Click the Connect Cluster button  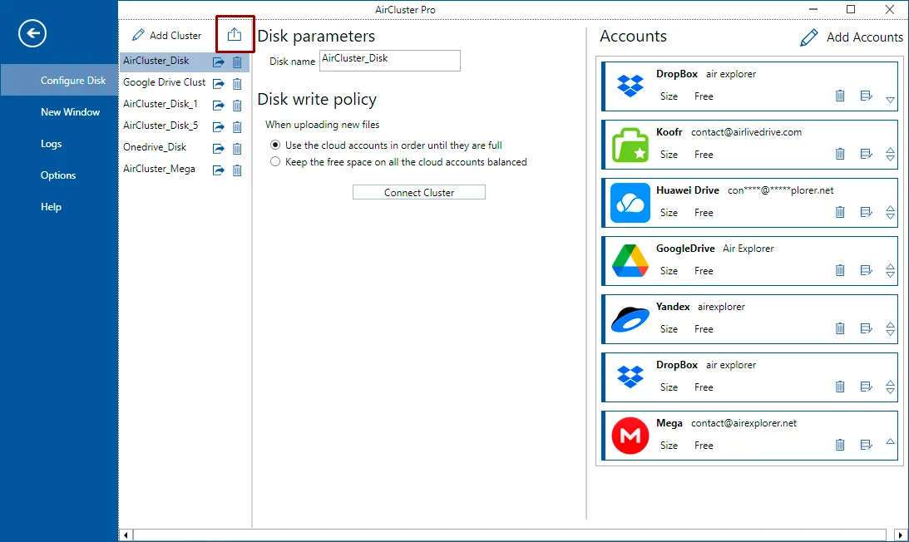pyautogui.click(x=418, y=193)
